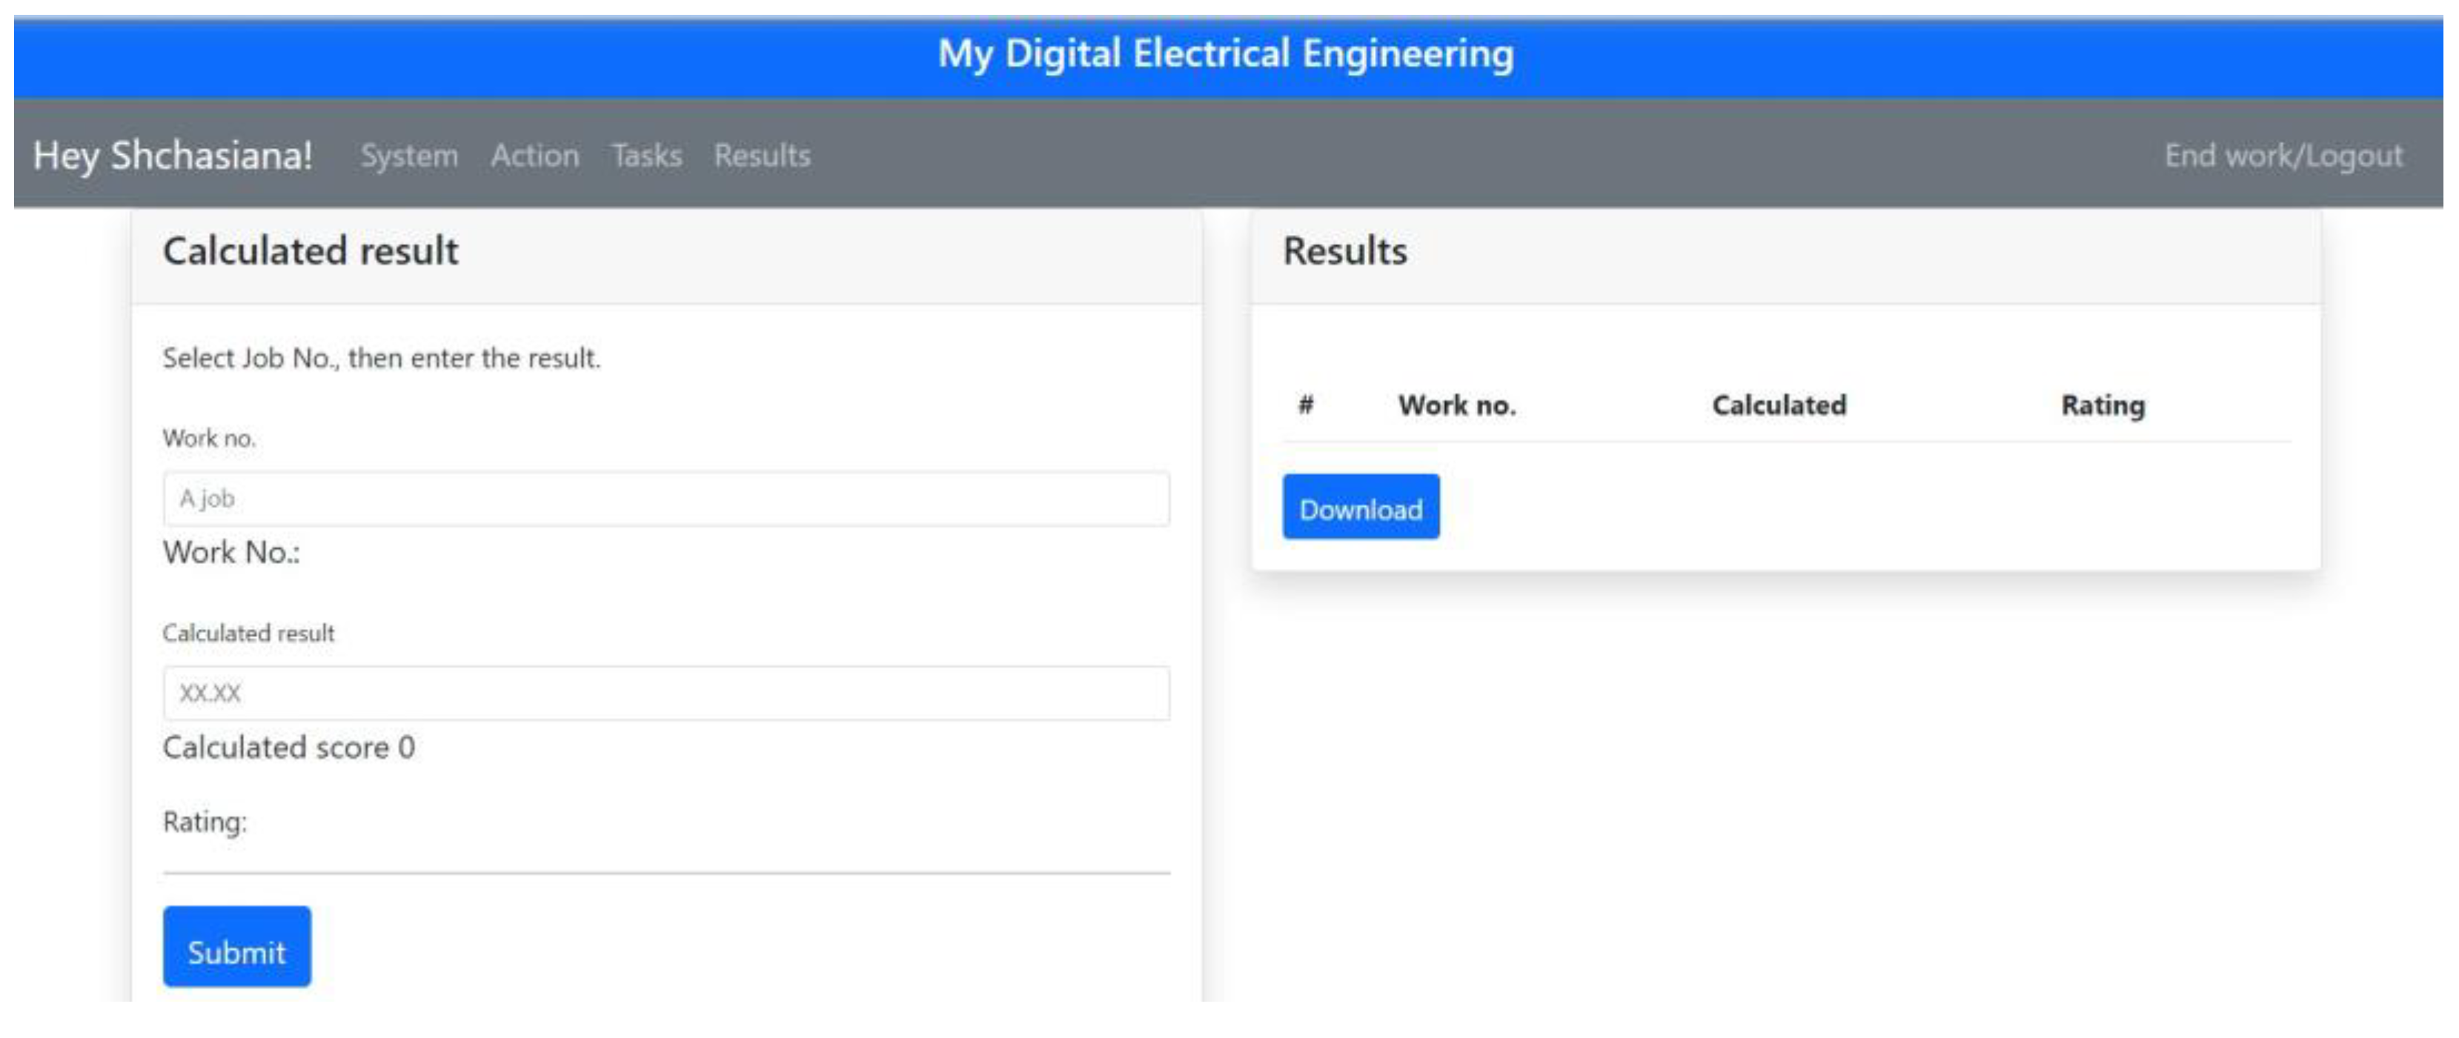The width and height of the screenshot is (2459, 1038).
Task: Click the 'Calculated' table column header
Action: coord(1779,405)
